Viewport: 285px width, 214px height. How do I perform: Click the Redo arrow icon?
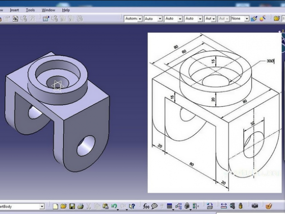123,206
